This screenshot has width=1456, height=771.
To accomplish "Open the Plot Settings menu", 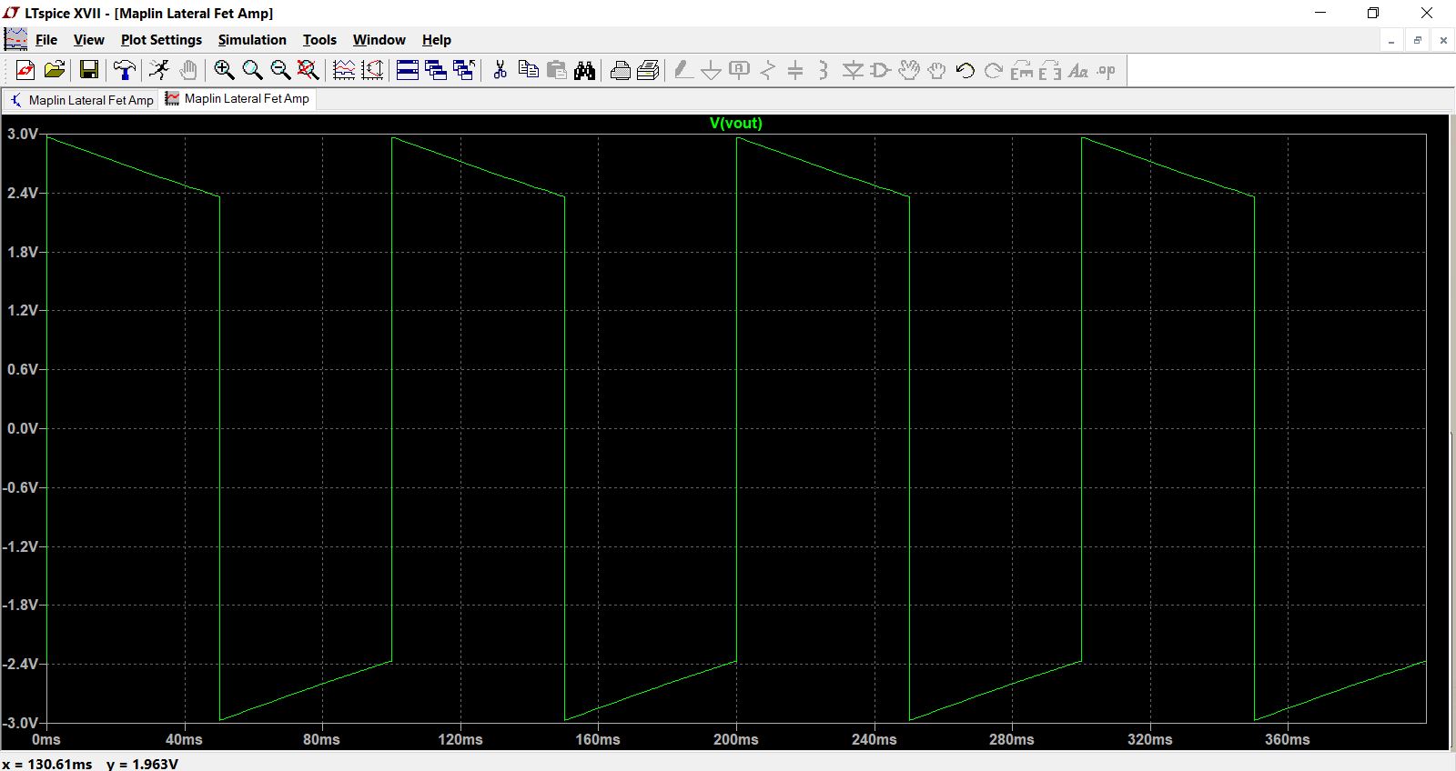I will [x=161, y=40].
